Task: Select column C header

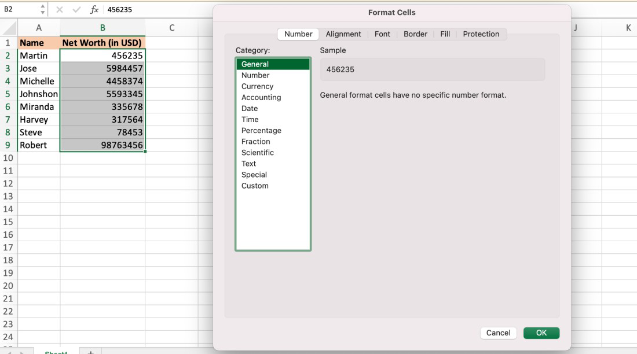Action: tap(172, 28)
